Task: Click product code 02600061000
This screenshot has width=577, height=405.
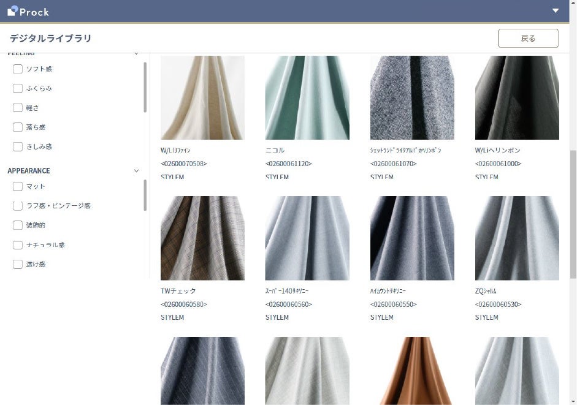Action: [499, 164]
